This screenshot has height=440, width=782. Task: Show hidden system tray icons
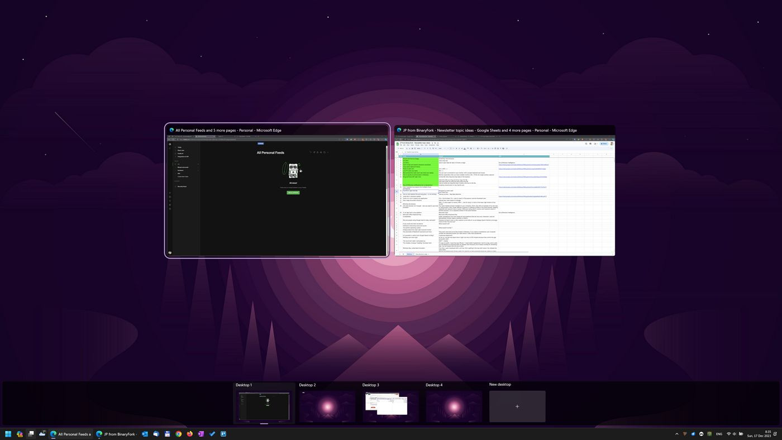pos(677,434)
